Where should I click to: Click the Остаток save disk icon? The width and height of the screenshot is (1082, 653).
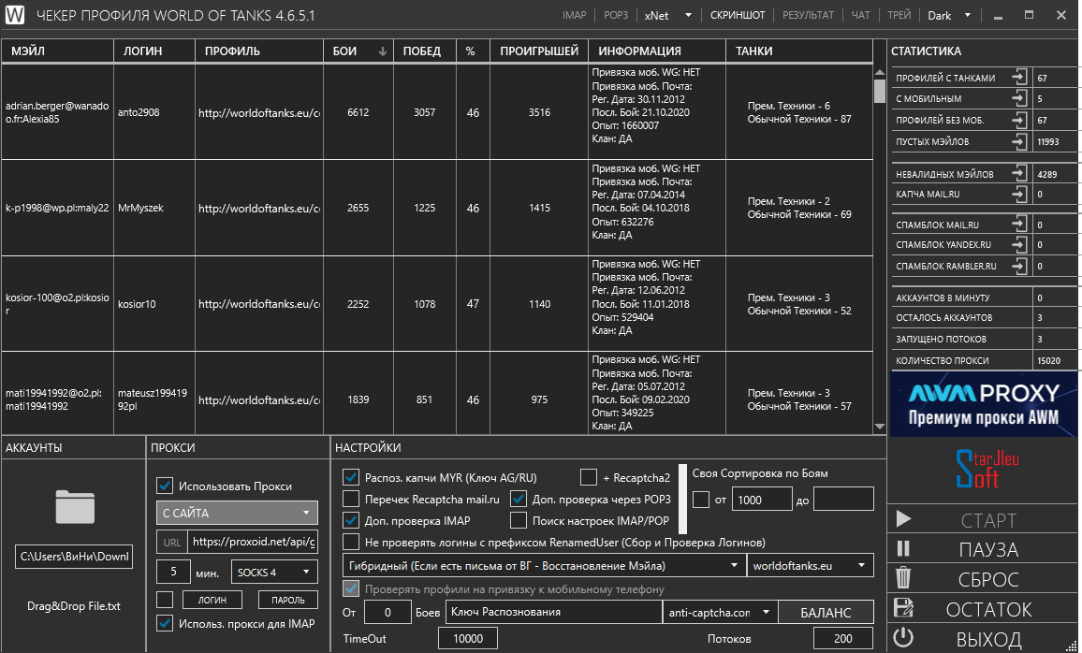point(903,609)
